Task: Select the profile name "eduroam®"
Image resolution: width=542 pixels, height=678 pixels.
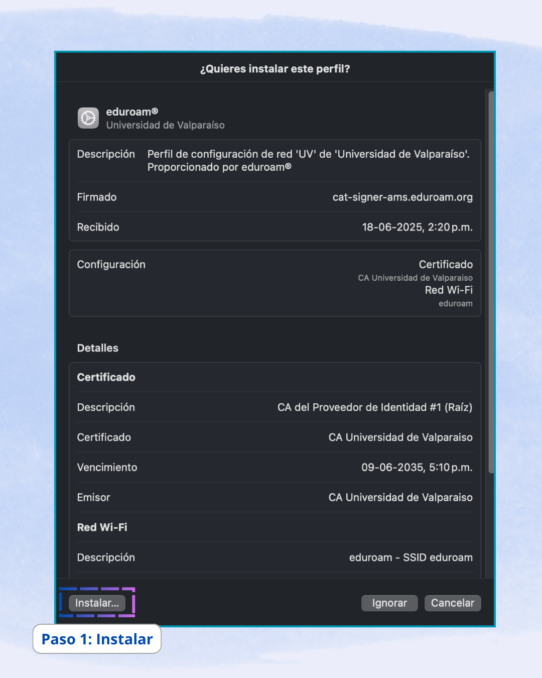Action: 132,111
